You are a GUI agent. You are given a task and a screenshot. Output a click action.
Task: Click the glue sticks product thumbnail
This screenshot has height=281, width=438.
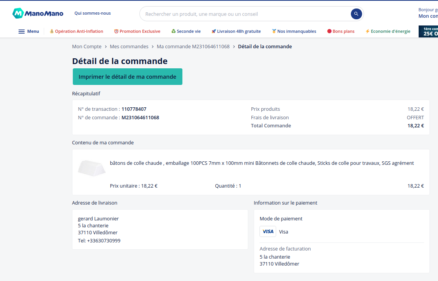click(91, 168)
